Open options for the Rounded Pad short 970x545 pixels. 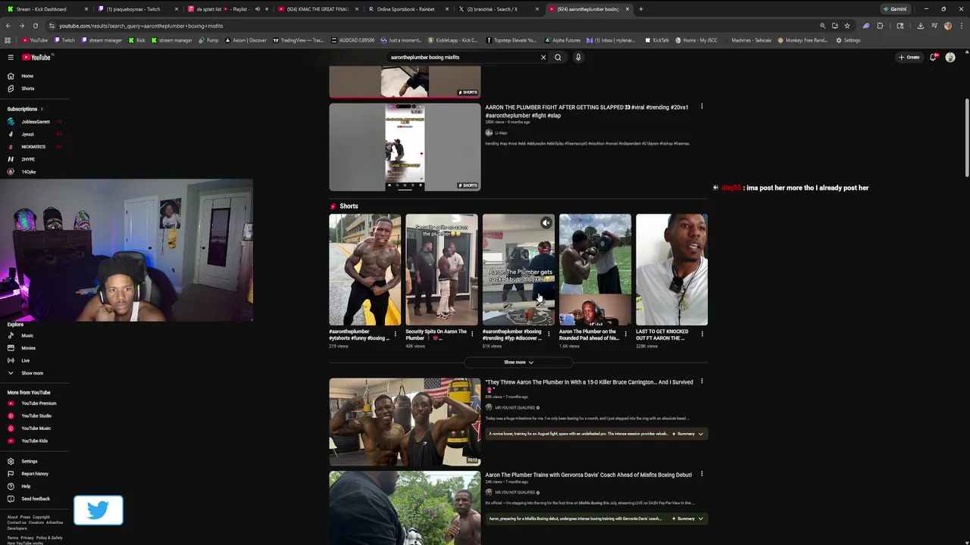(625, 334)
